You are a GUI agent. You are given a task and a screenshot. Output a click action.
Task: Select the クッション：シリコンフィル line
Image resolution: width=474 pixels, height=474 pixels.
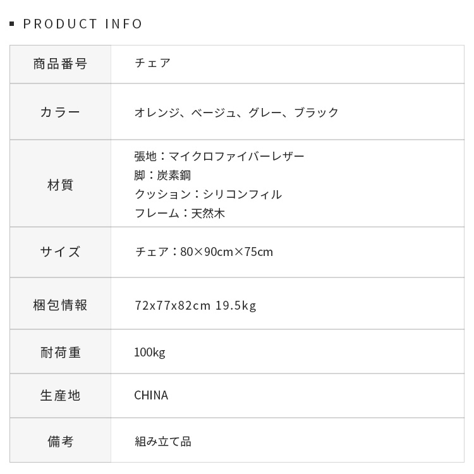[208, 194]
